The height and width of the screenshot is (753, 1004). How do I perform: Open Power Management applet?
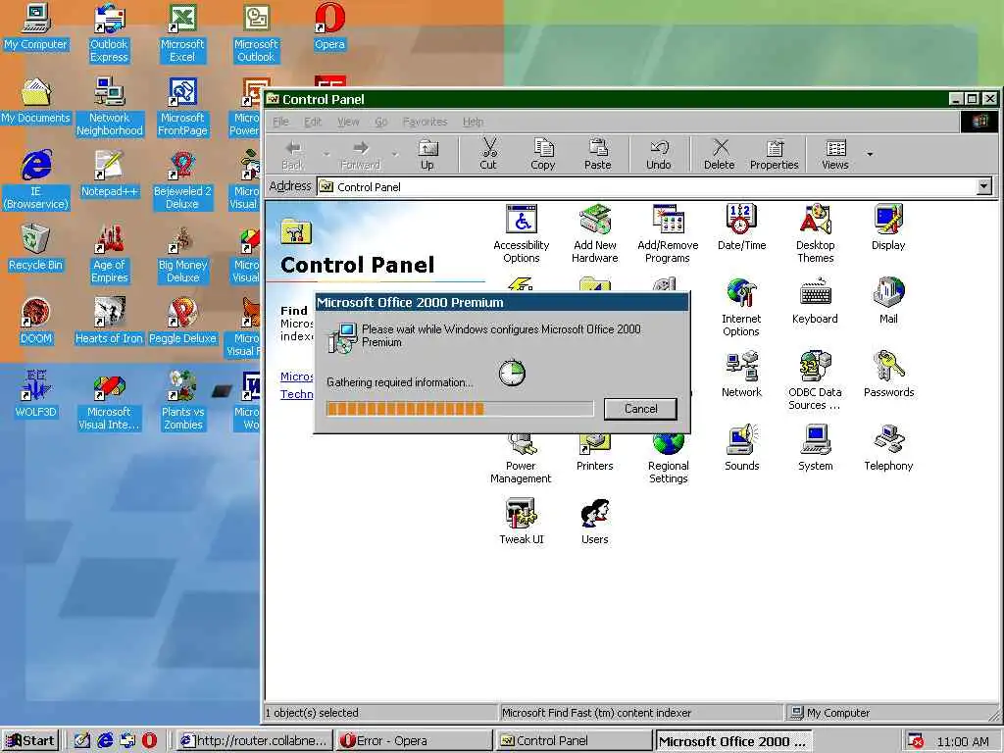521,459
